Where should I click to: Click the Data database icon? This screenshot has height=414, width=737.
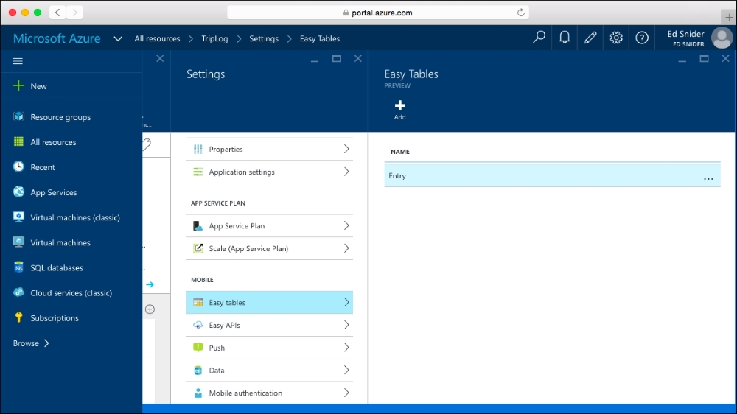[198, 371]
